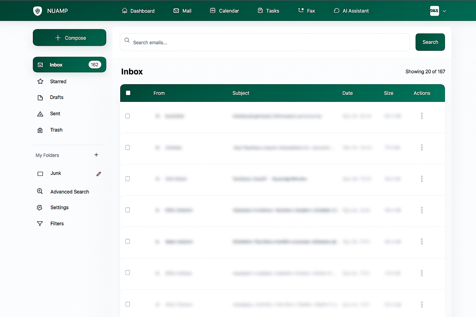Switch to the Calendar section

pos(224,11)
